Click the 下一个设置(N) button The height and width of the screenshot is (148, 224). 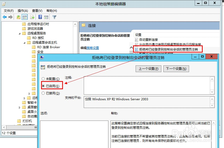pos(176,68)
